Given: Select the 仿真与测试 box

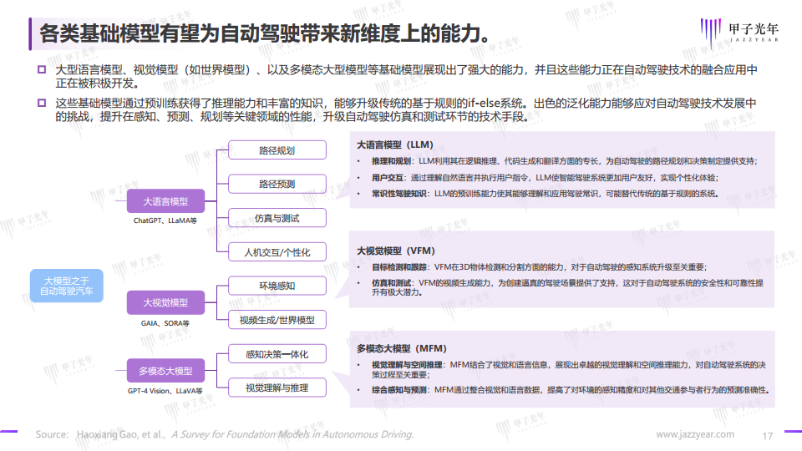Looking at the screenshot, I should click(x=277, y=218).
